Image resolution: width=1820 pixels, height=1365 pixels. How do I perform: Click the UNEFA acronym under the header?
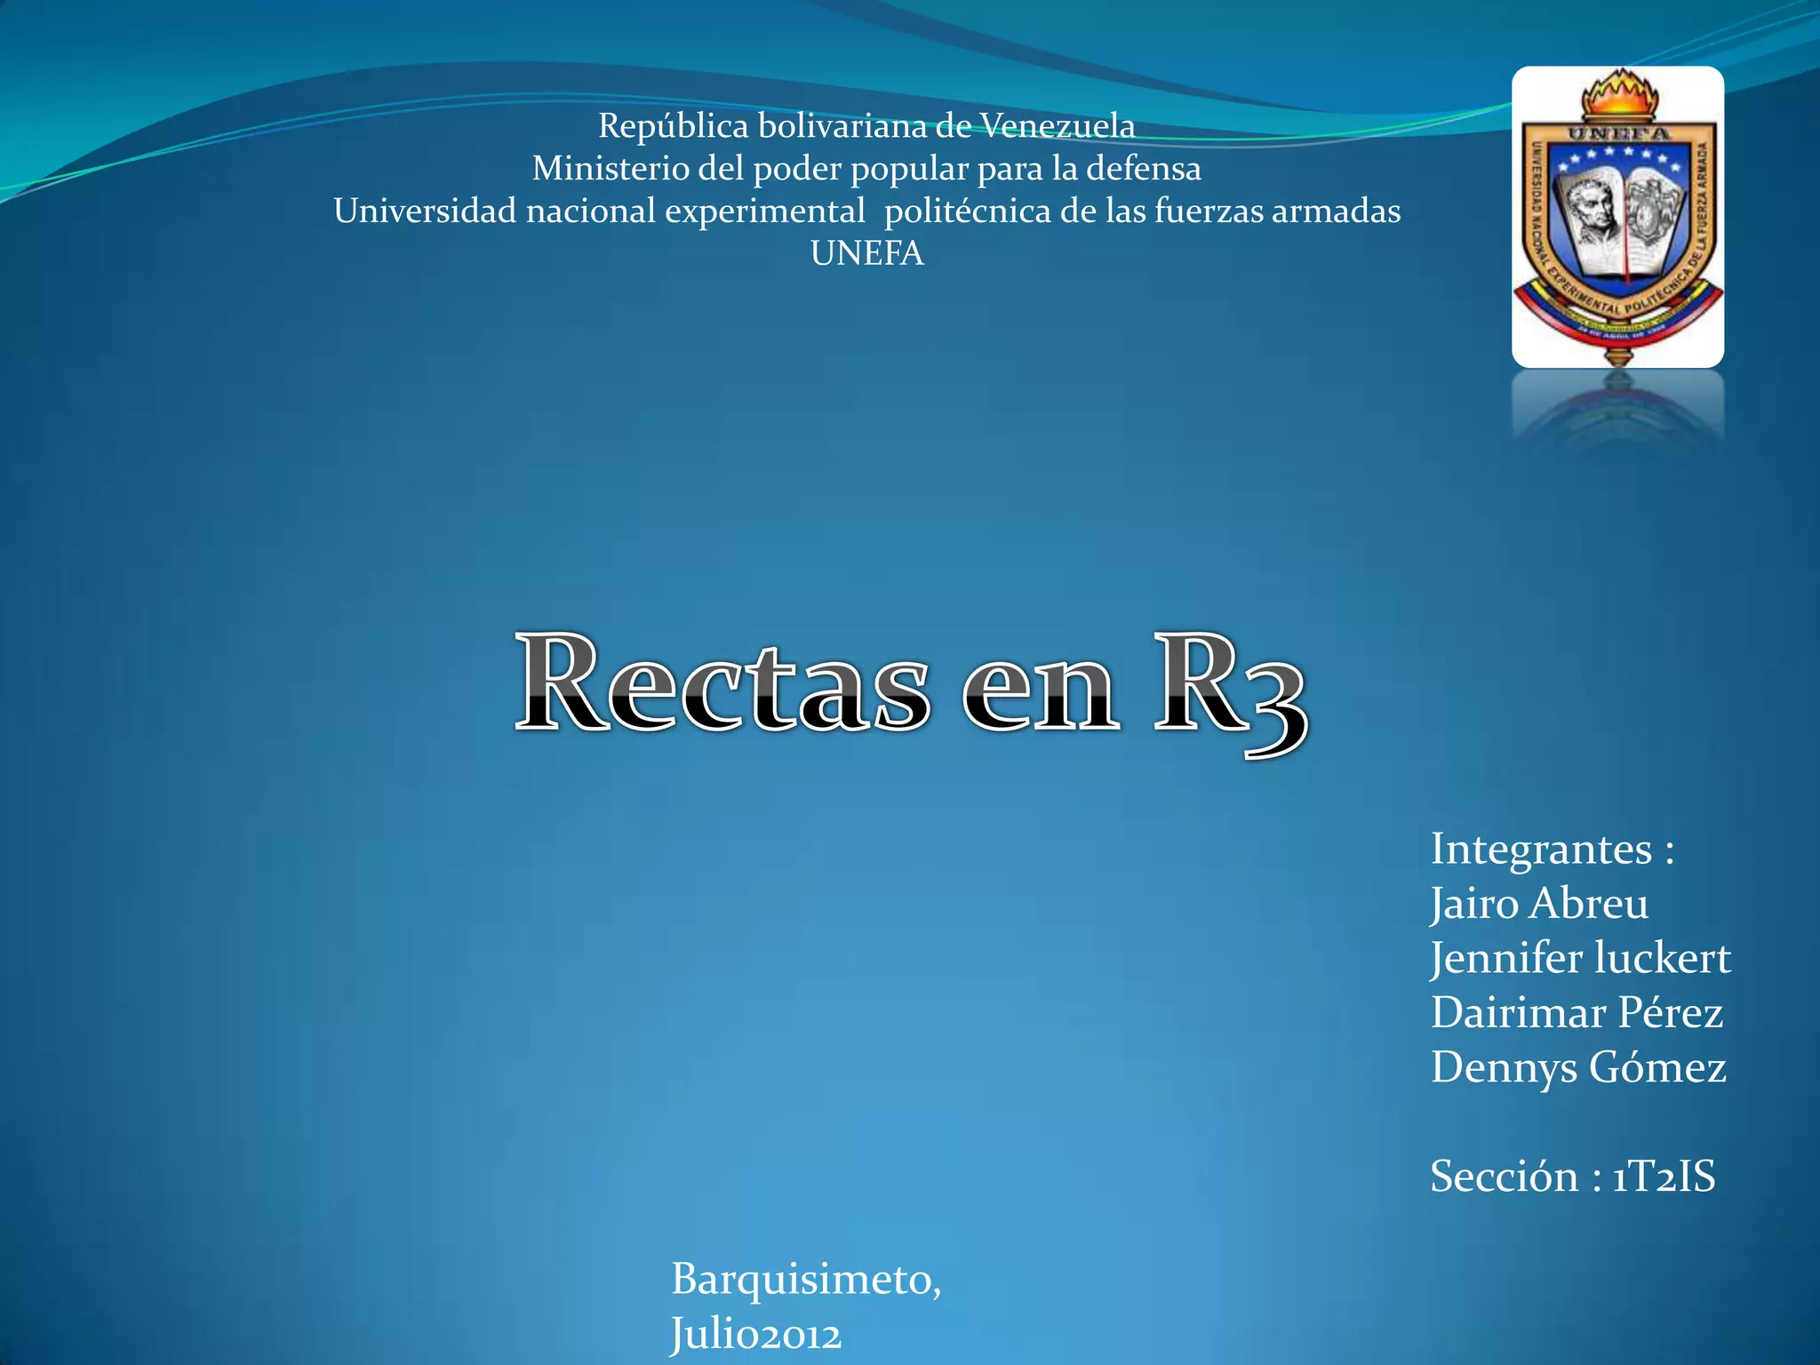click(x=866, y=253)
